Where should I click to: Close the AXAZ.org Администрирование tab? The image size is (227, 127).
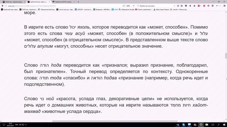point(24,2)
